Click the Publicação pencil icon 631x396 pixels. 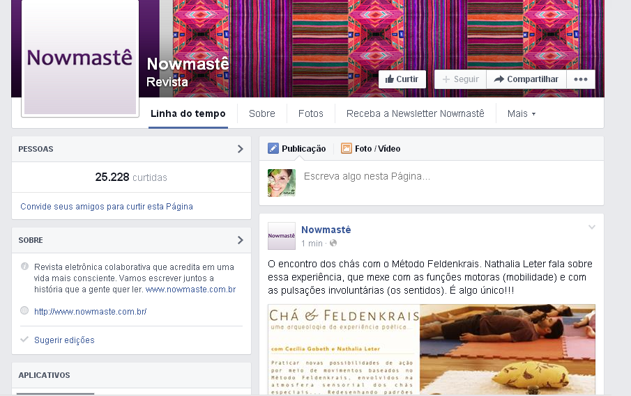coord(273,148)
